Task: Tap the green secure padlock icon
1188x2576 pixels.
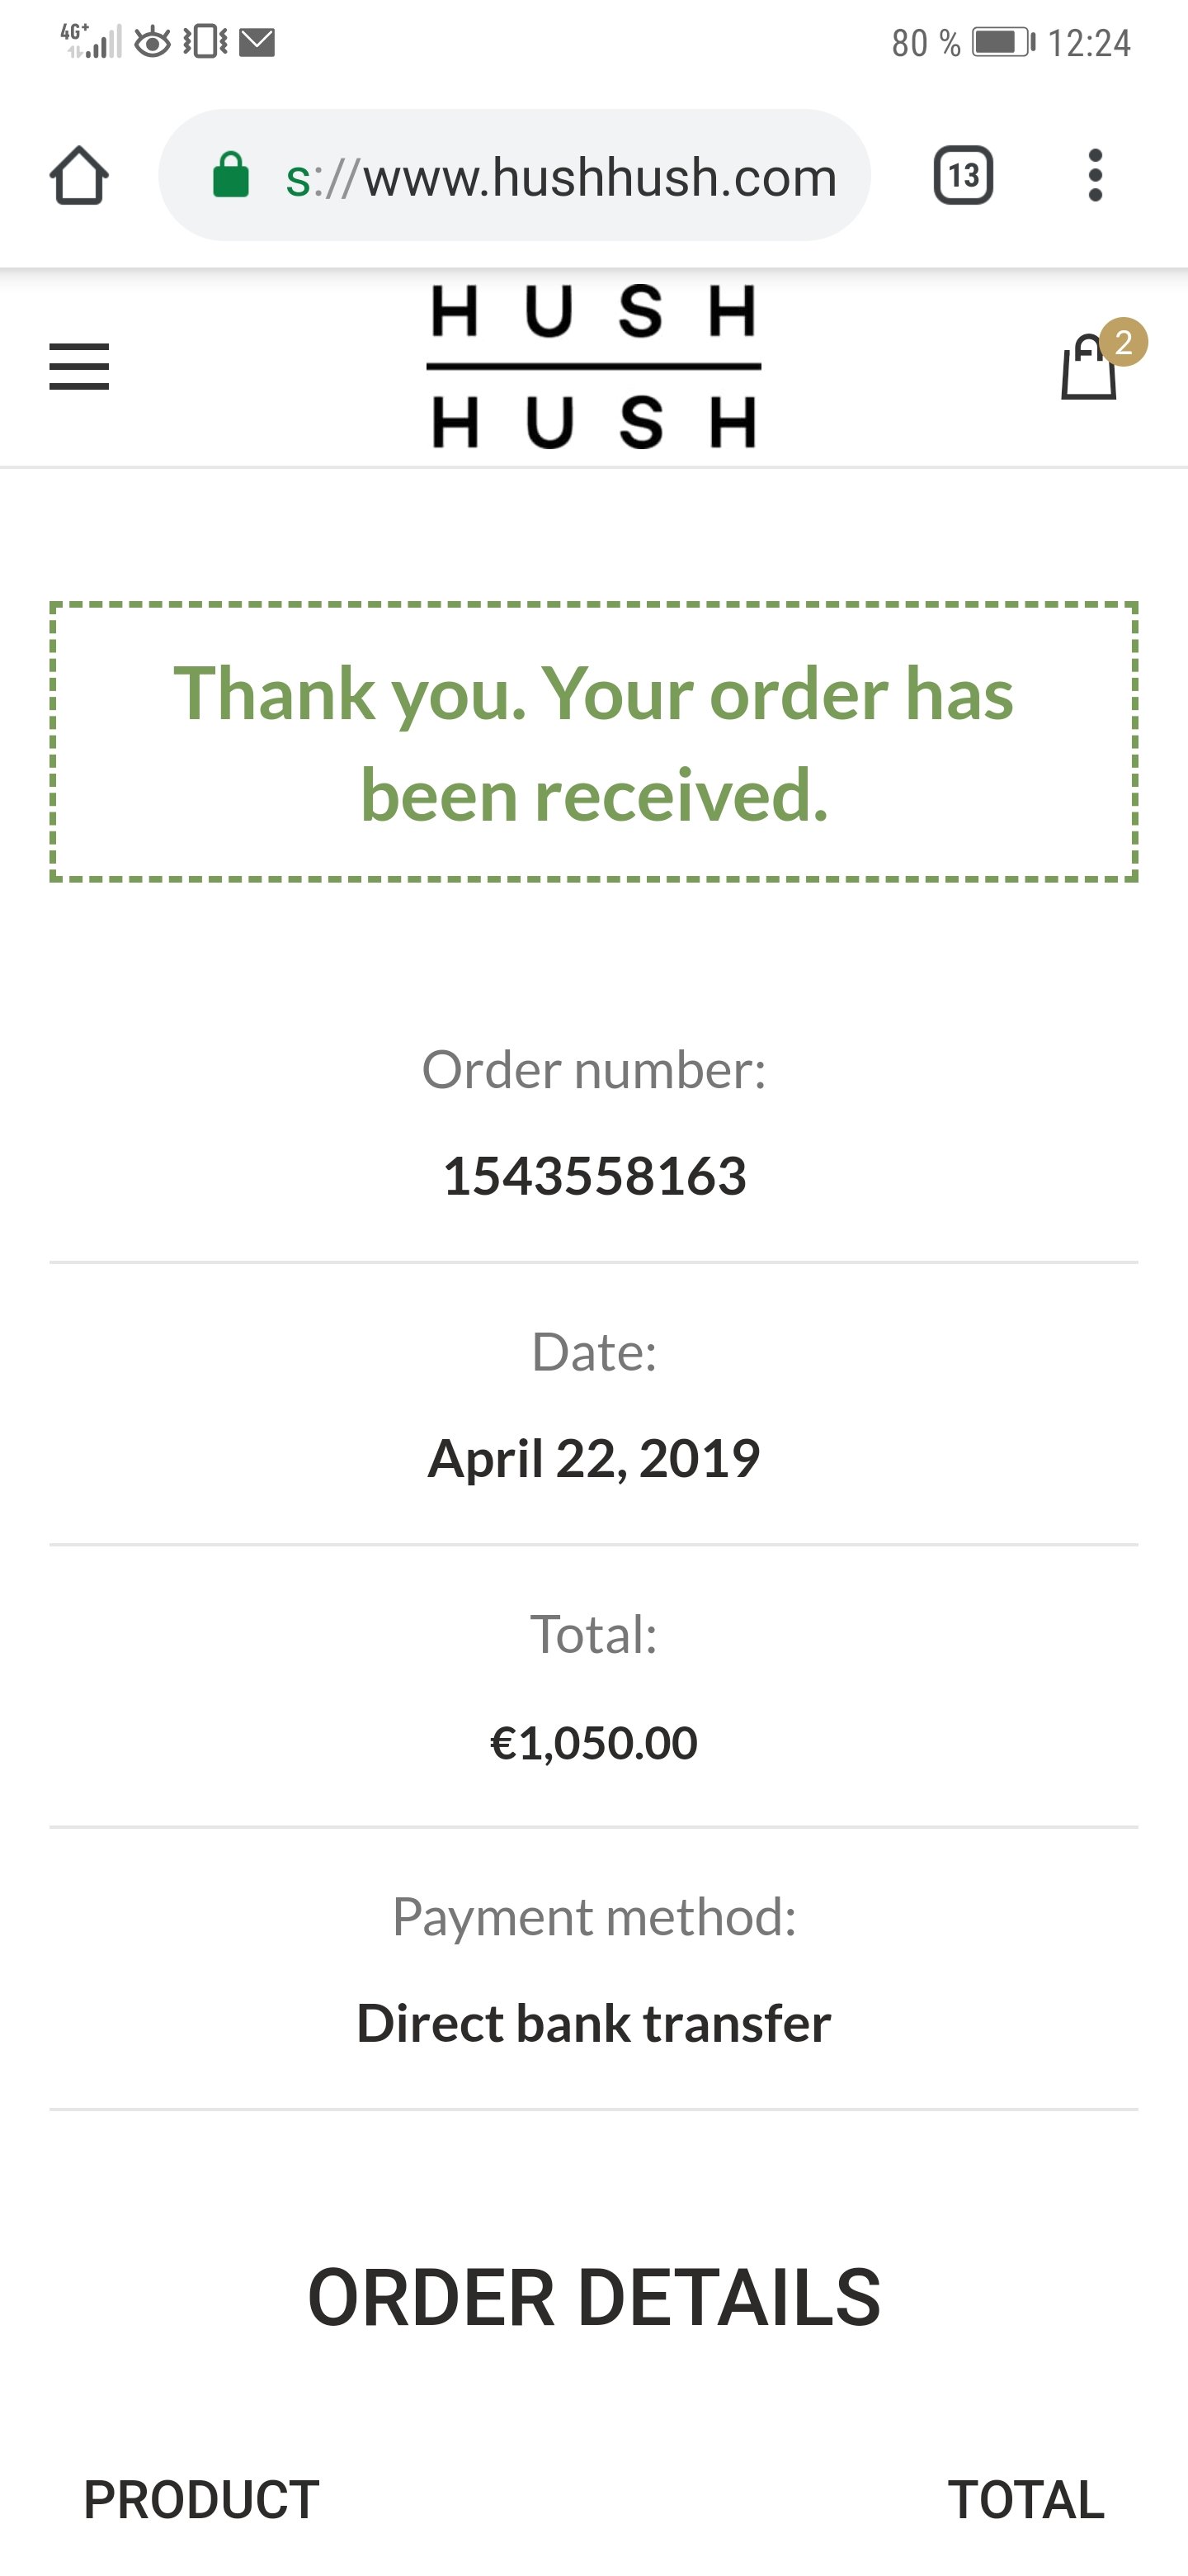Action: click(231, 176)
